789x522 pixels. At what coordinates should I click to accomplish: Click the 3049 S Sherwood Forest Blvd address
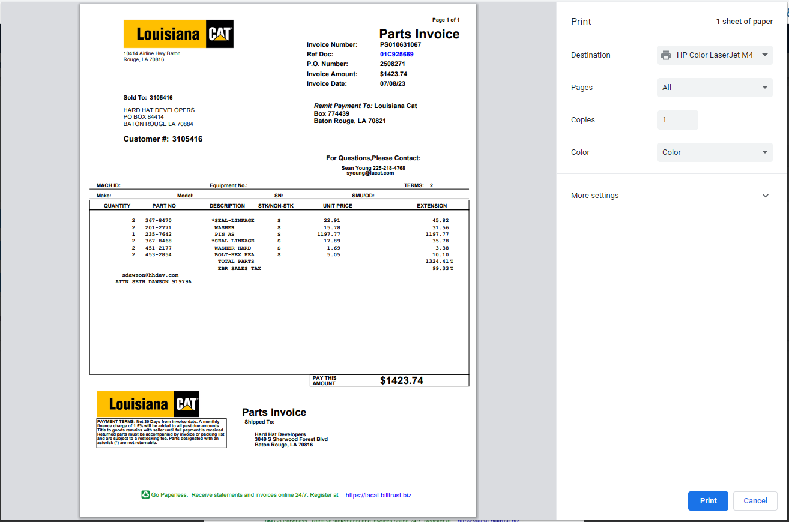click(291, 439)
